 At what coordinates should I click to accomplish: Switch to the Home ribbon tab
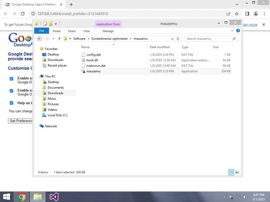(x=57, y=31)
